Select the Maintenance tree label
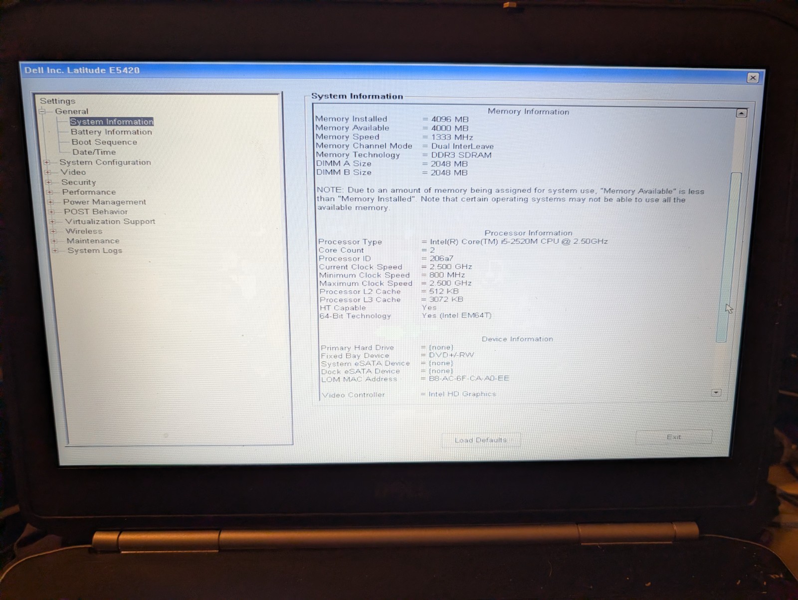The width and height of the screenshot is (798, 600). pyautogui.click(x=93, y=241)
